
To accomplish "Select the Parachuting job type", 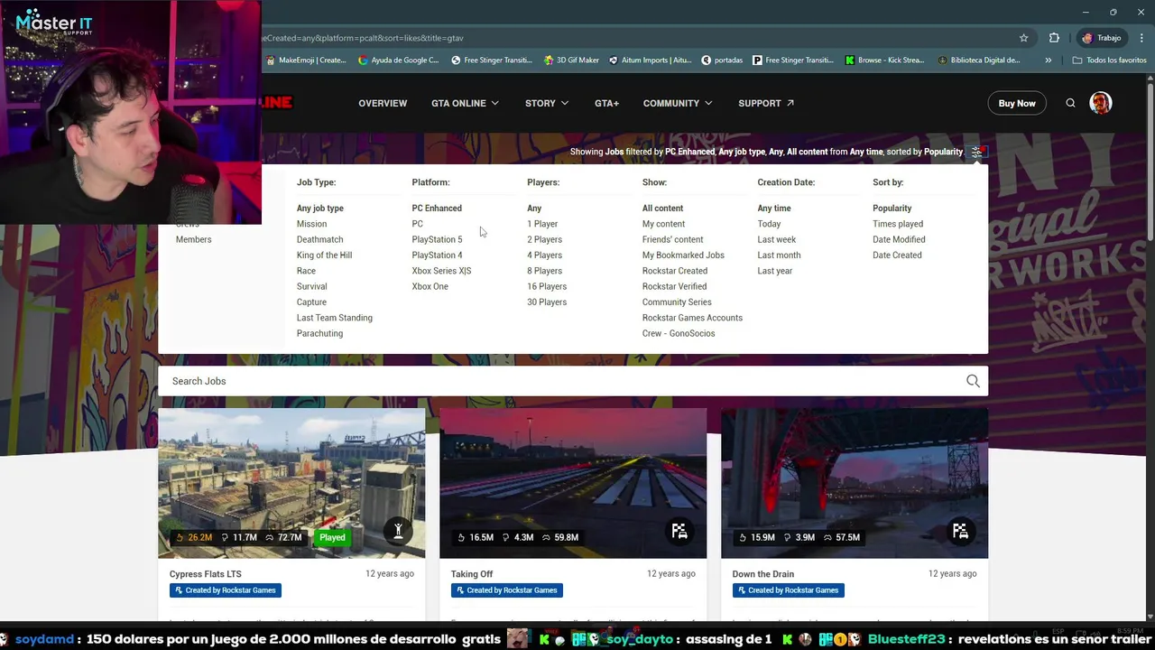I will point(319,333).
